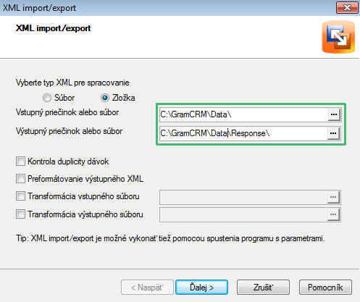
Task: Open the Pomocník help button
Action: click(x=325, y=288)
